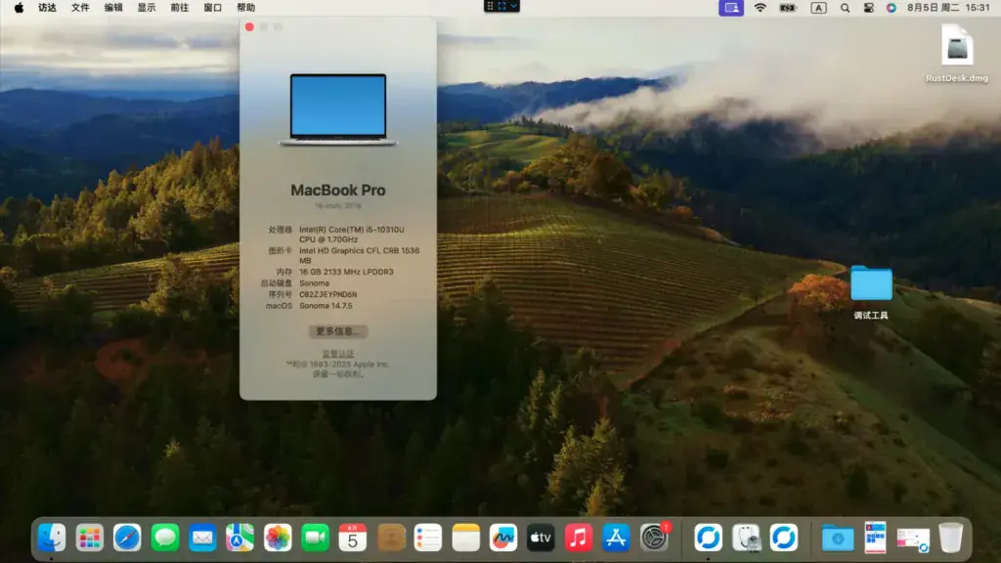This screenshot has width=1001, height=563.
Task: Open the Downloads folder in Dock
Action: point(838,539)
